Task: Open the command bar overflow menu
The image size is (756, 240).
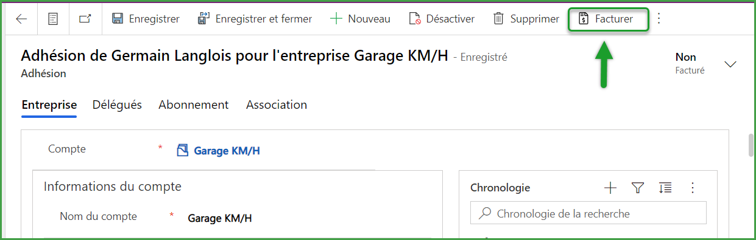Action: pyautogui.click(x=659, y=19)
